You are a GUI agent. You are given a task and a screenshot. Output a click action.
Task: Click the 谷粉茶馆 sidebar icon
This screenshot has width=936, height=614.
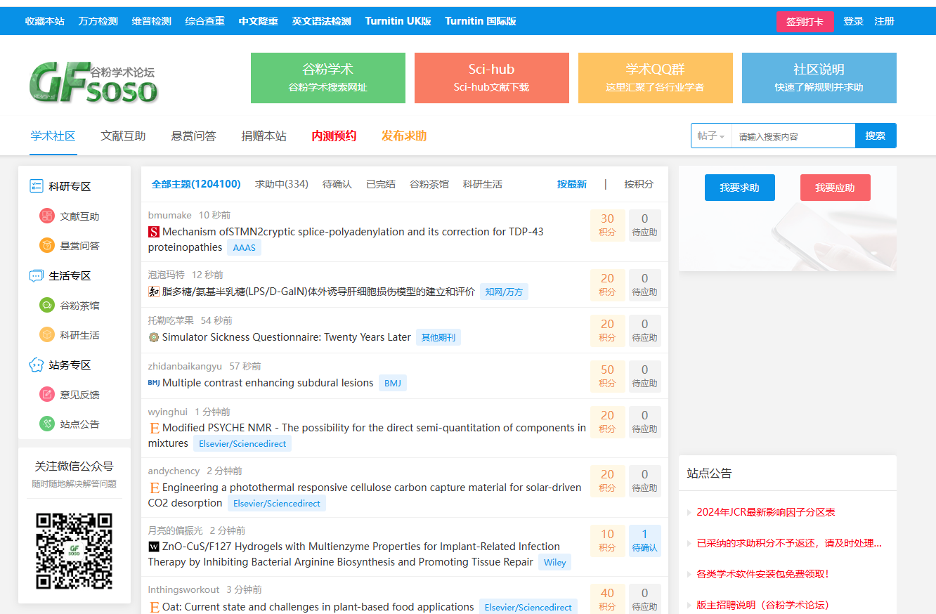tap(47, 306)
